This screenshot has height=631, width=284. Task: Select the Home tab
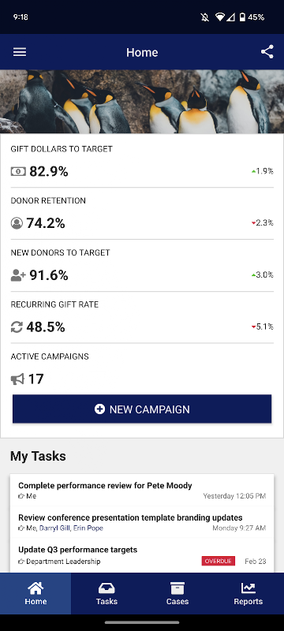tap(35, 594)
